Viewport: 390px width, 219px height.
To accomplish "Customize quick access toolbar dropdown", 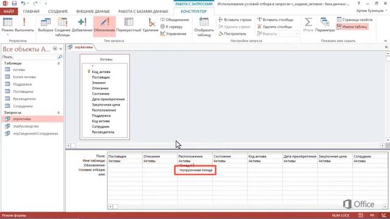I will tap(46, 4).
